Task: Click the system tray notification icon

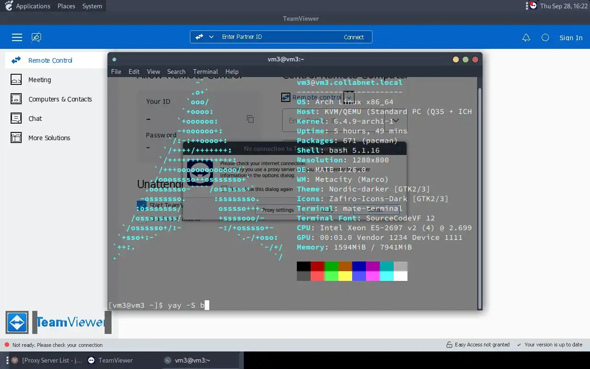Action: (532, 6)
